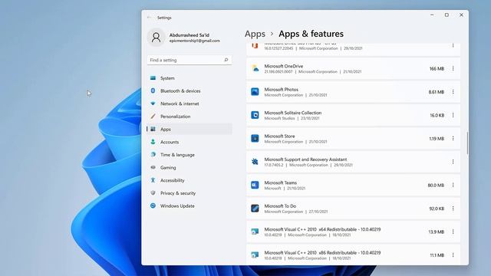This screenshot has height=276, width=491.
Task: Open more options for Microsoft Store
Action: [453, 138]
